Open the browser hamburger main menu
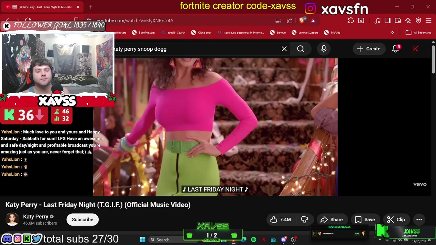This screenshot has width=436, height=245. coord(429,20)
